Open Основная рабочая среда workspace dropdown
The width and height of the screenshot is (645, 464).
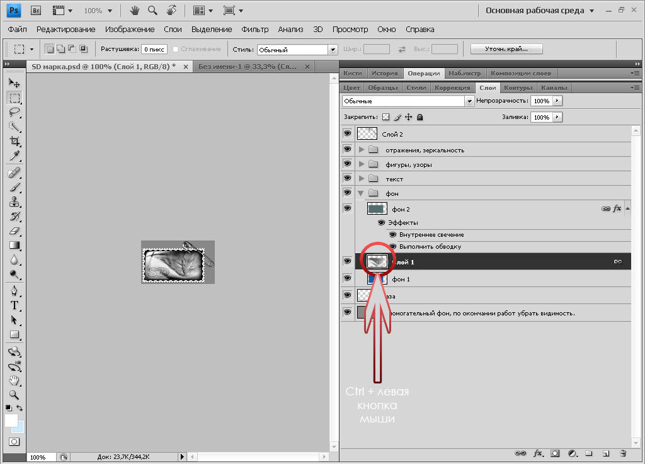pyautogui.click(x=540, y=11)
